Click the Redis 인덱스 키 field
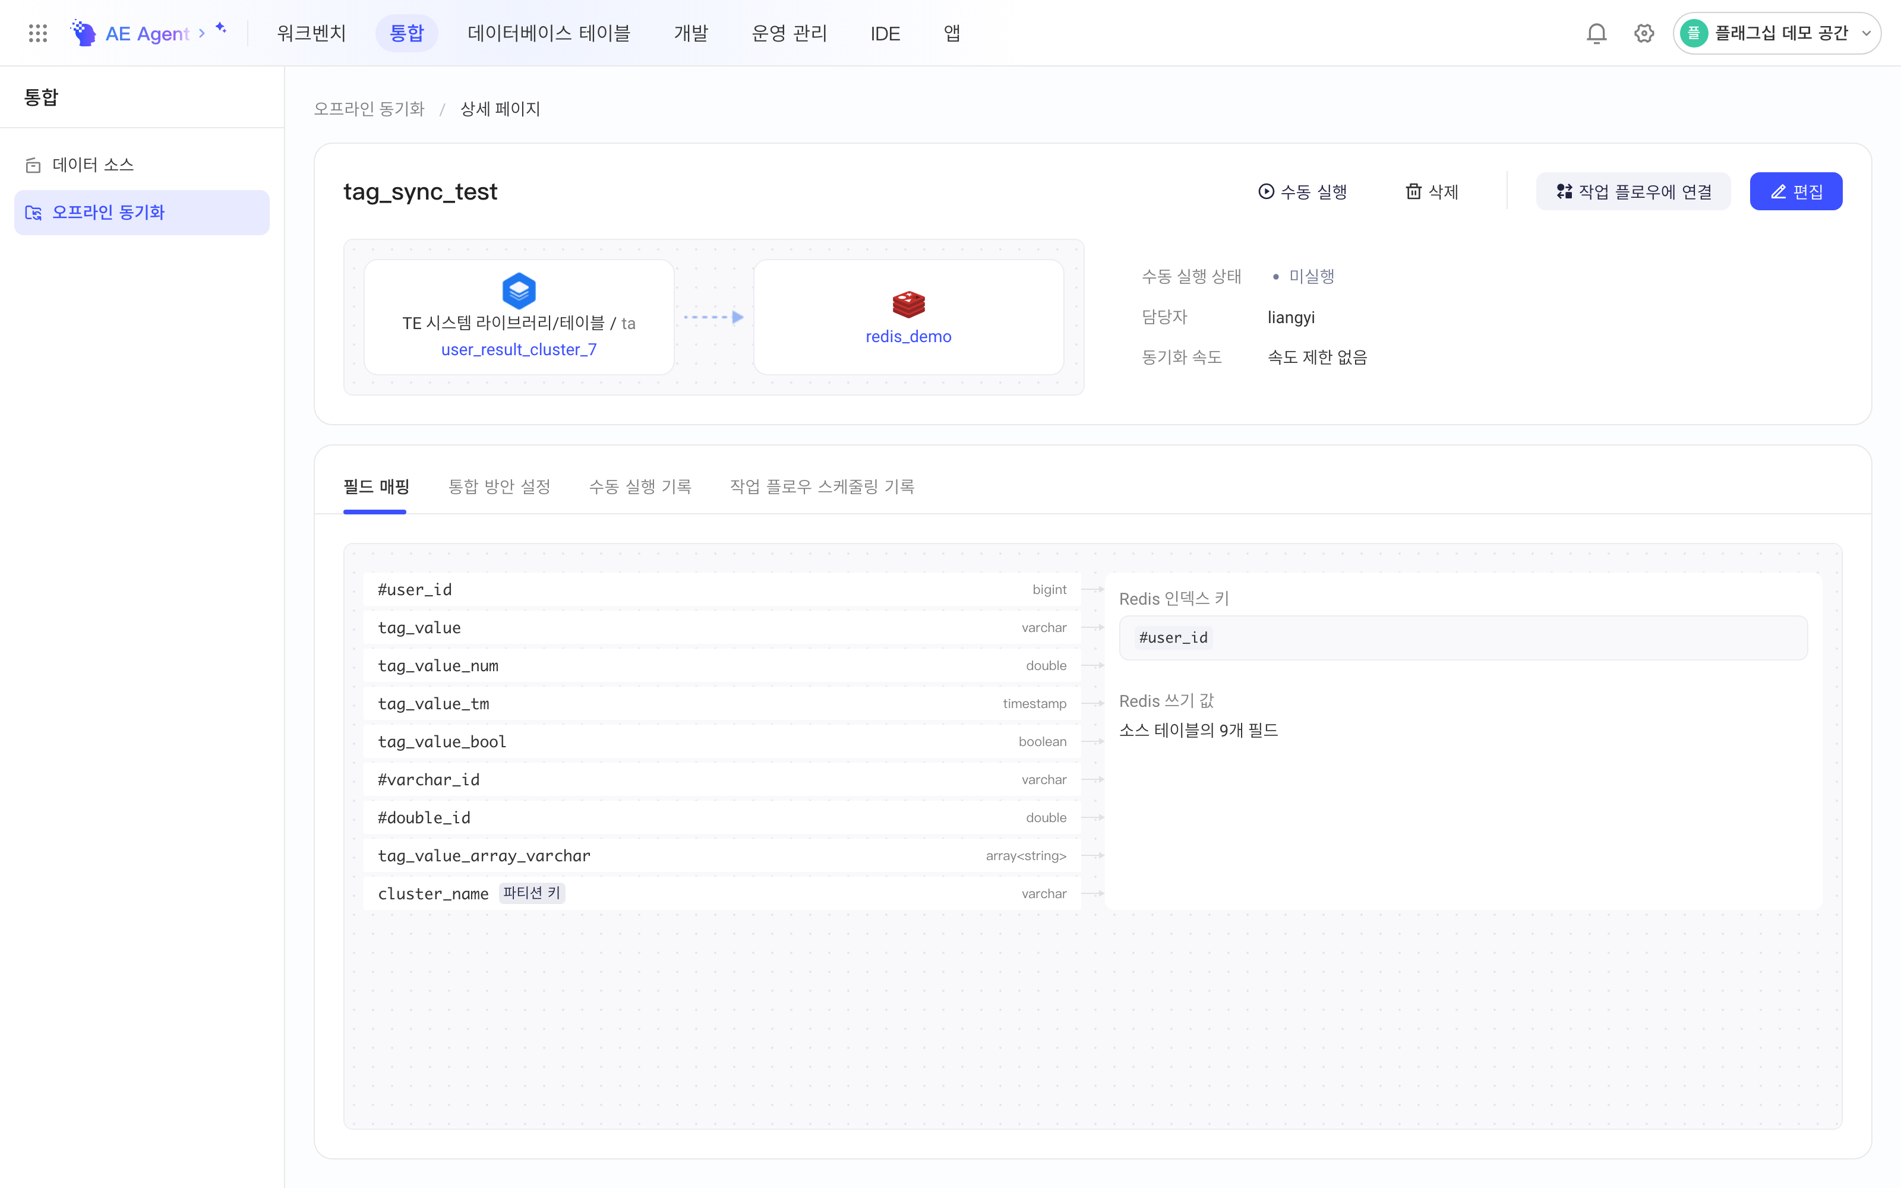The width and height of the screenshot is (1901, 1188). (x=1463, y=638)
